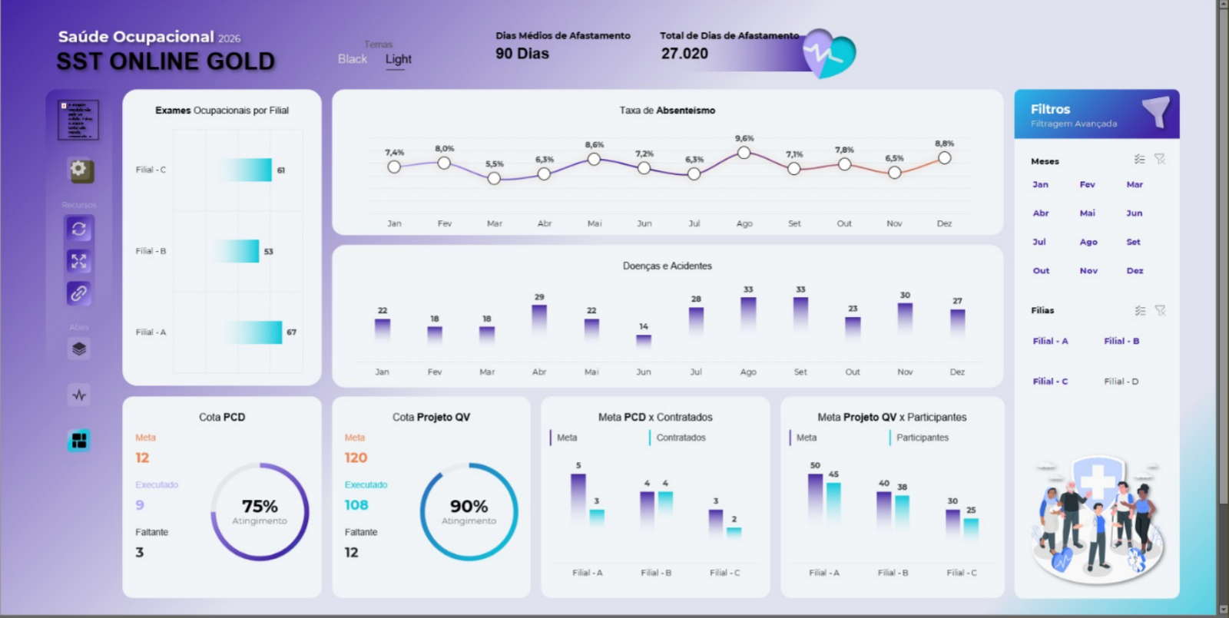Clear the Meses filter with funnel icon
The height and width of the screenshot is (618, 1229).
coord(1160,159)
